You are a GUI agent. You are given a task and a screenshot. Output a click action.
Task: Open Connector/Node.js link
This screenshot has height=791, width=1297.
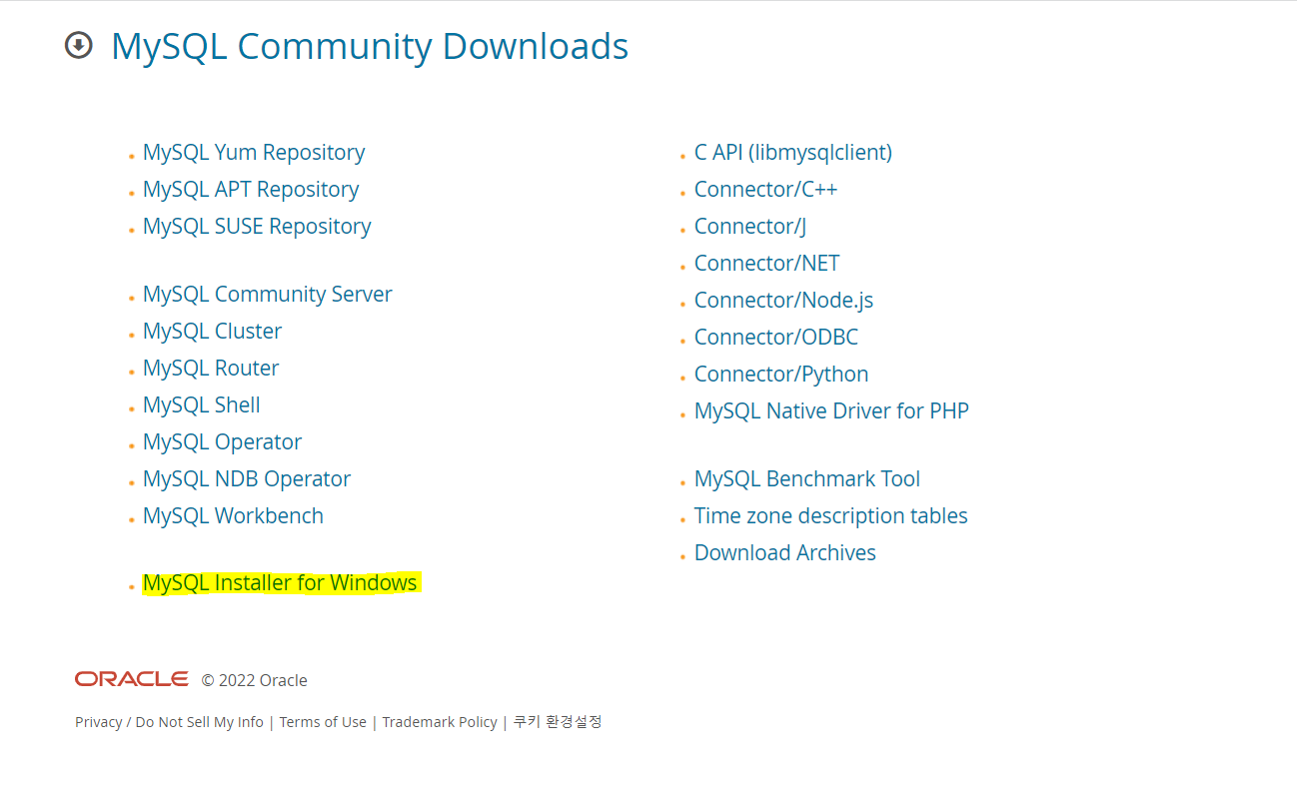tap(784, 301)
